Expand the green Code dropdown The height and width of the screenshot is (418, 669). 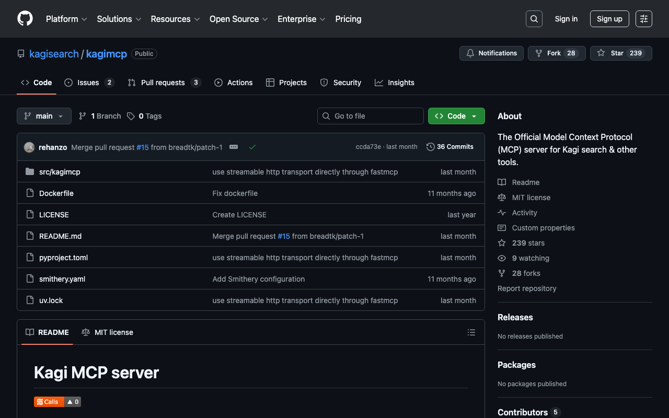[456, 116]
